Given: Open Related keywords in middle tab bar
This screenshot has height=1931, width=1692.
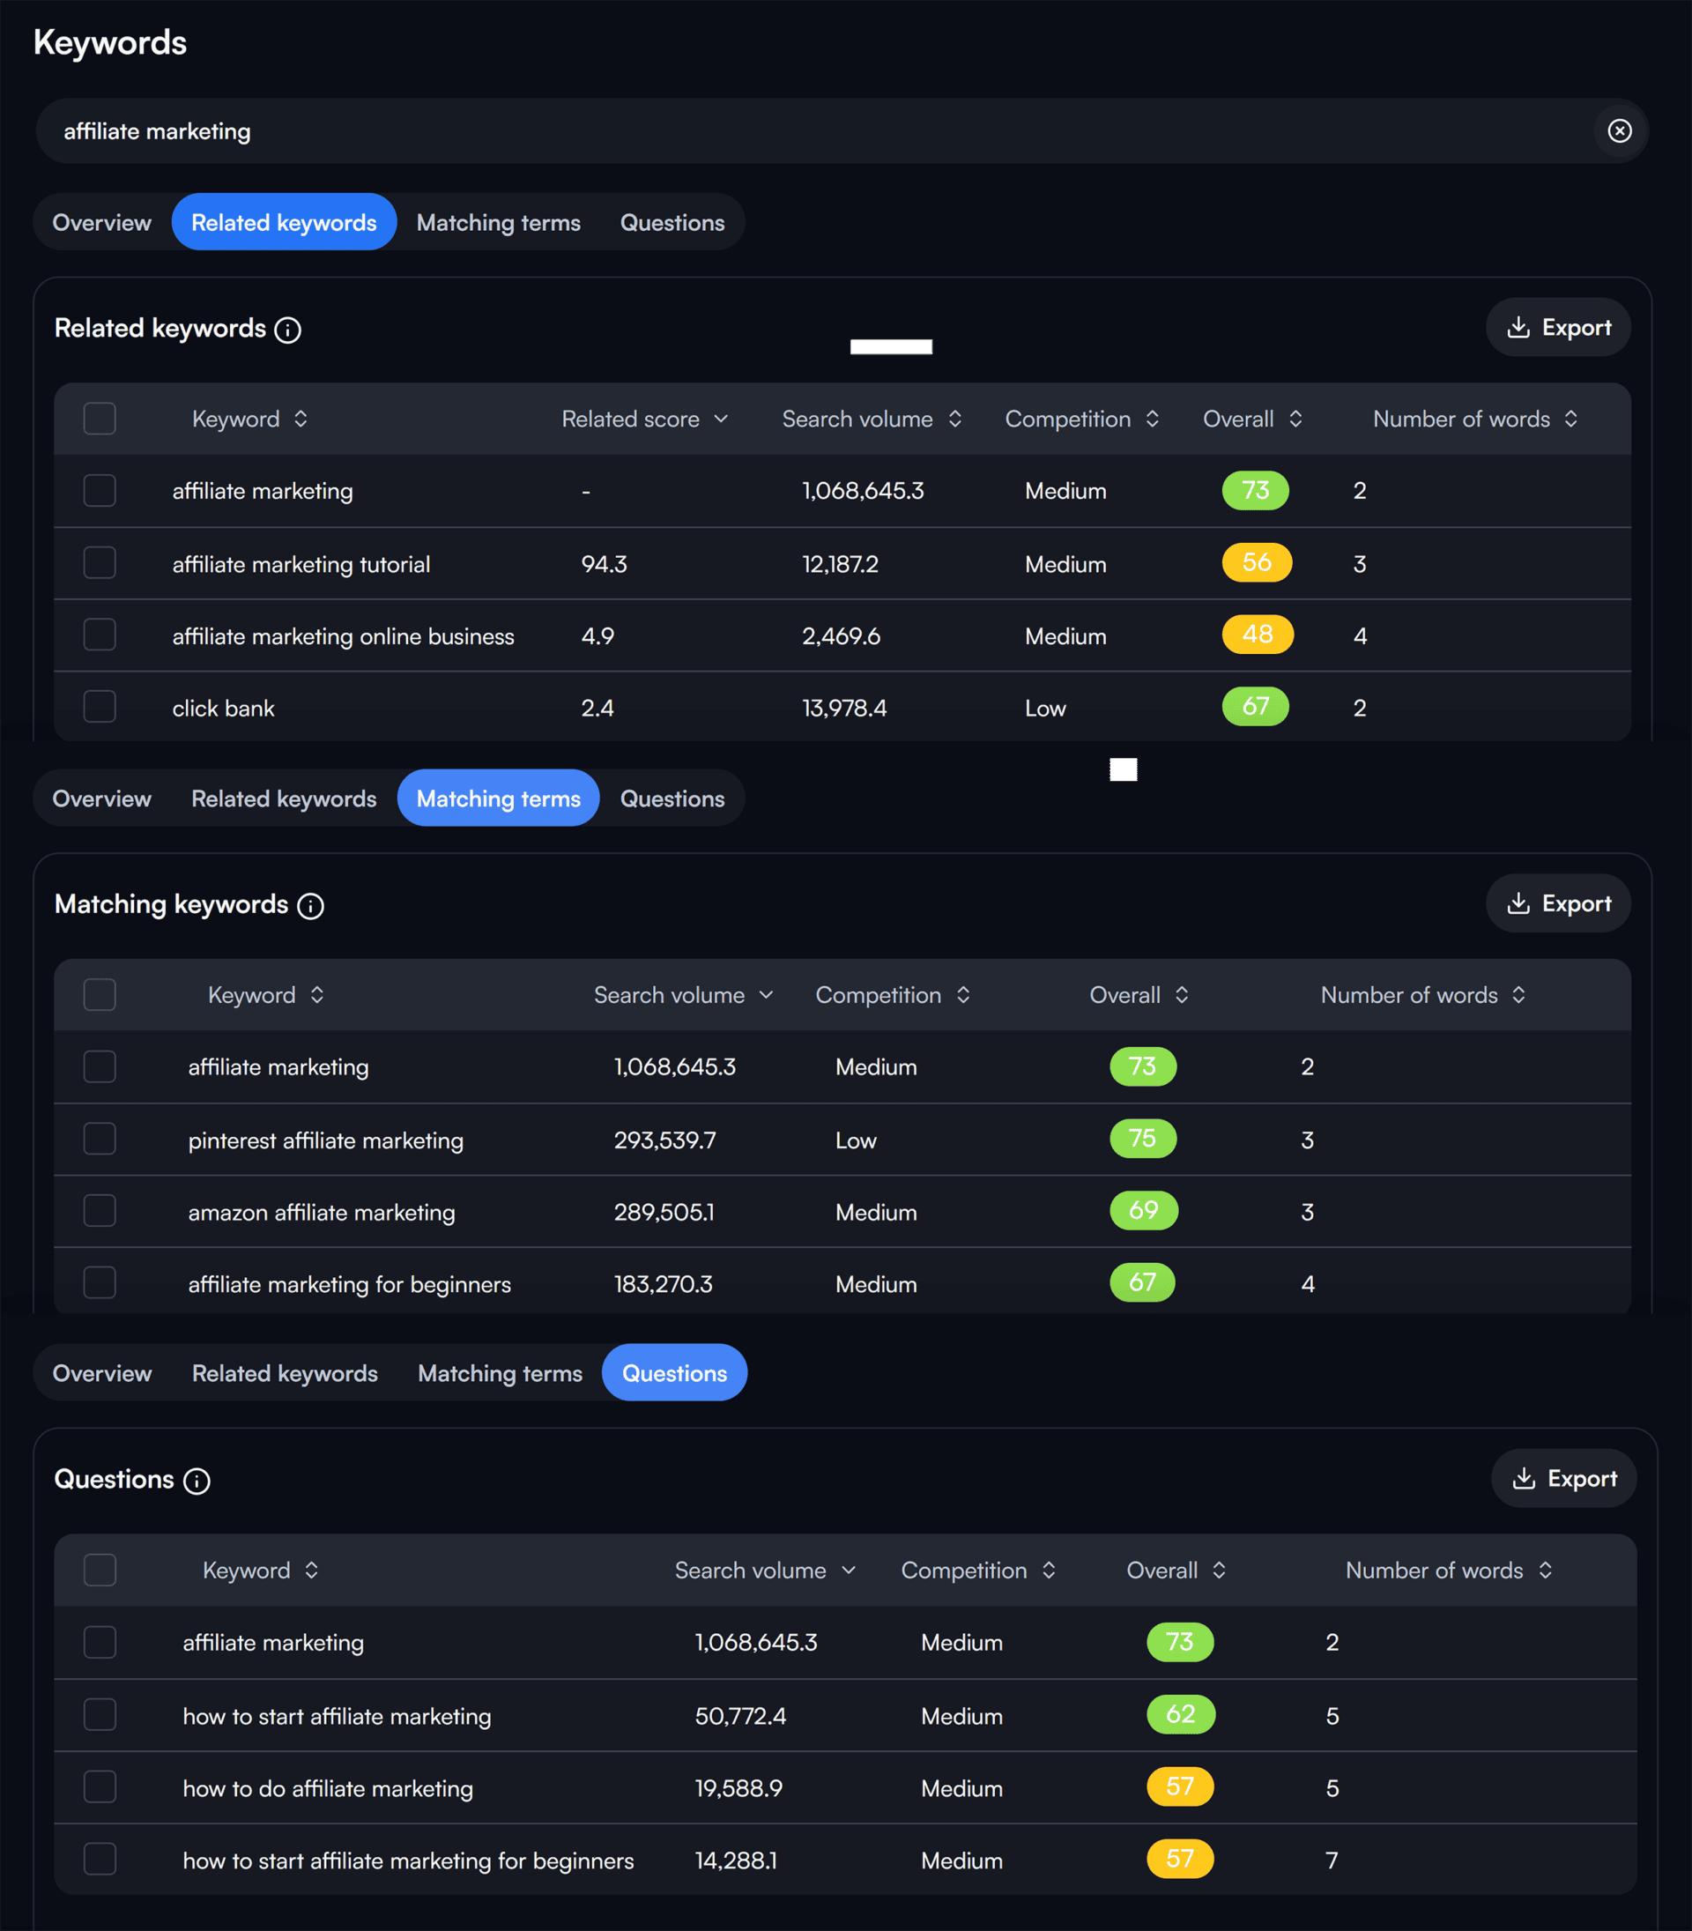Looking at the screenshot, I should (283, 798).
